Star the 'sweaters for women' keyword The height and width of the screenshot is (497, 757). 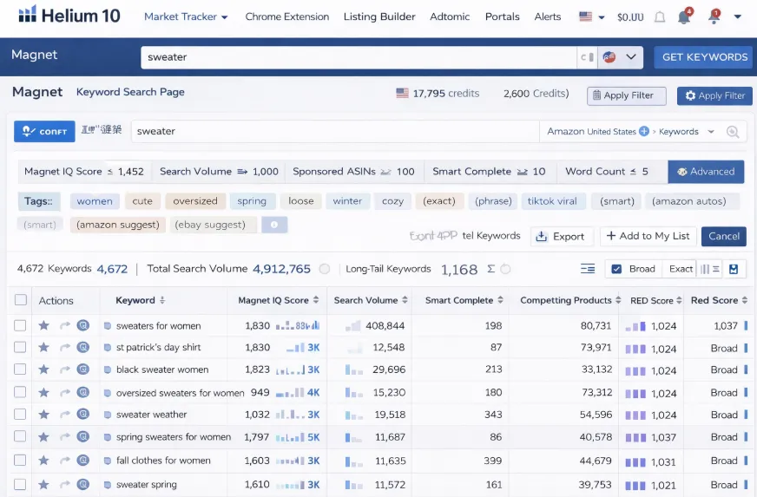click(x=44, y=326)
